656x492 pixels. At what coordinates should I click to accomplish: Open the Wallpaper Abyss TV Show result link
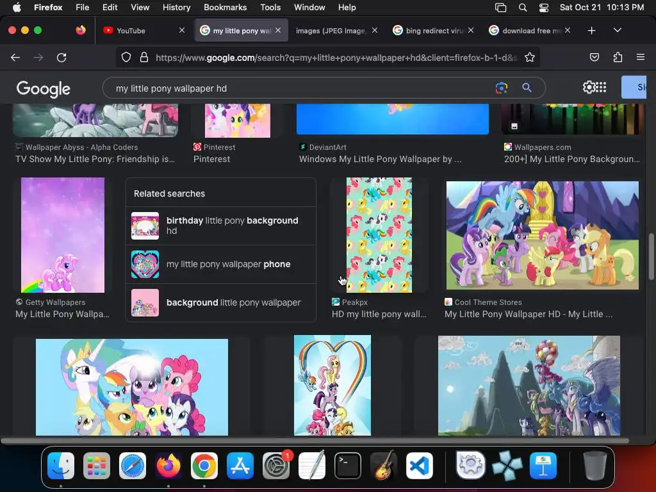(95, 159)
